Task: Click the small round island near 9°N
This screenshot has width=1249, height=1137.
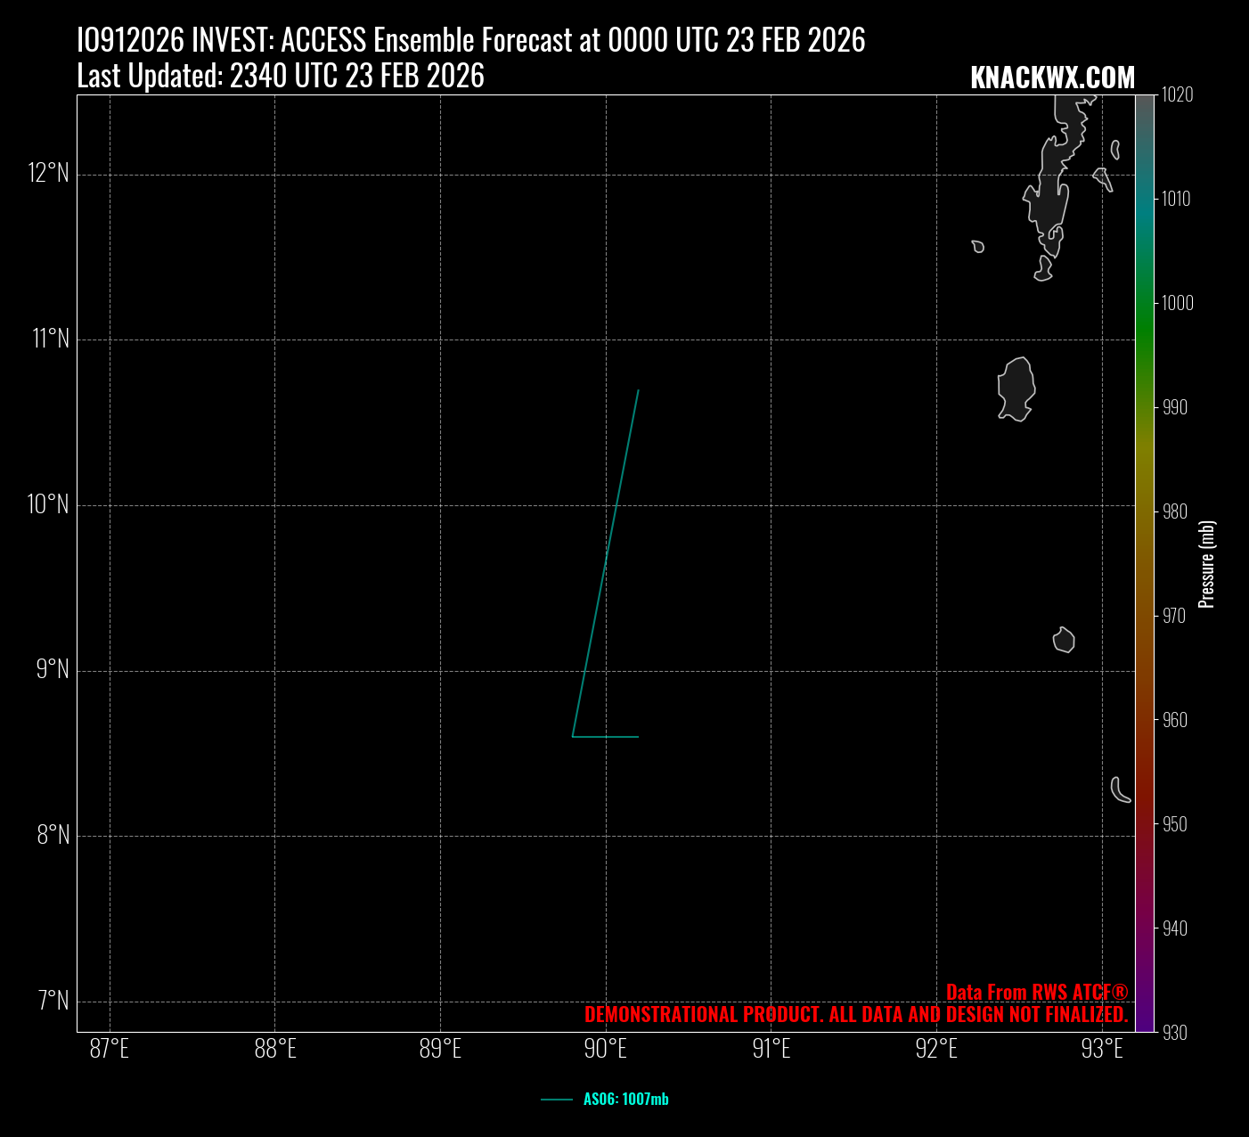Action: coord(1064,640)
